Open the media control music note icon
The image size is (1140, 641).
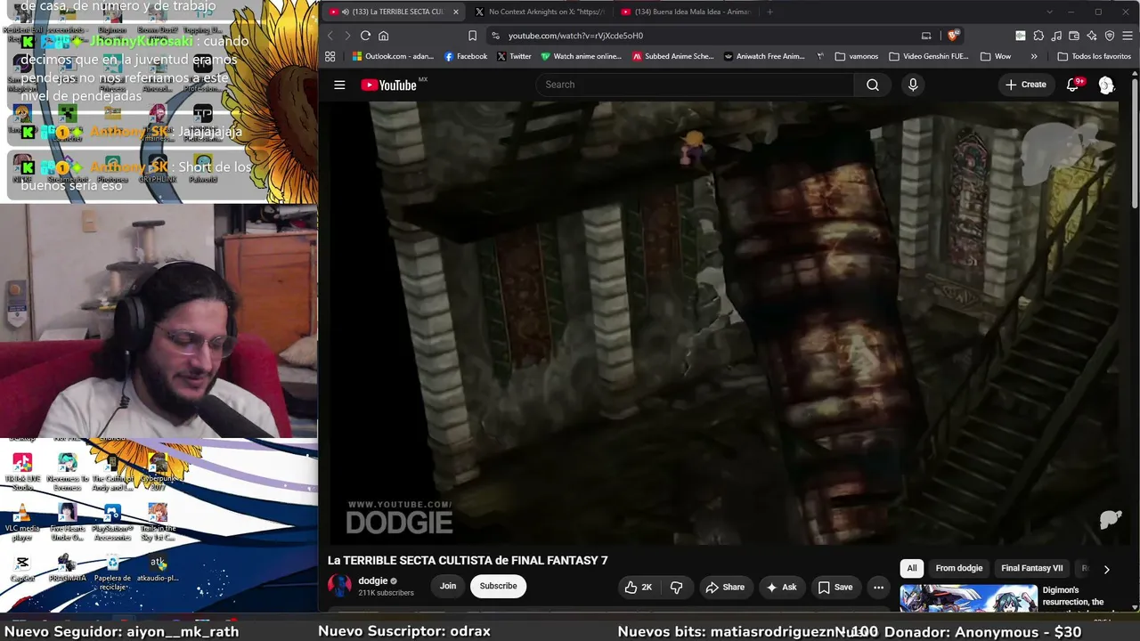(1056, 36)
